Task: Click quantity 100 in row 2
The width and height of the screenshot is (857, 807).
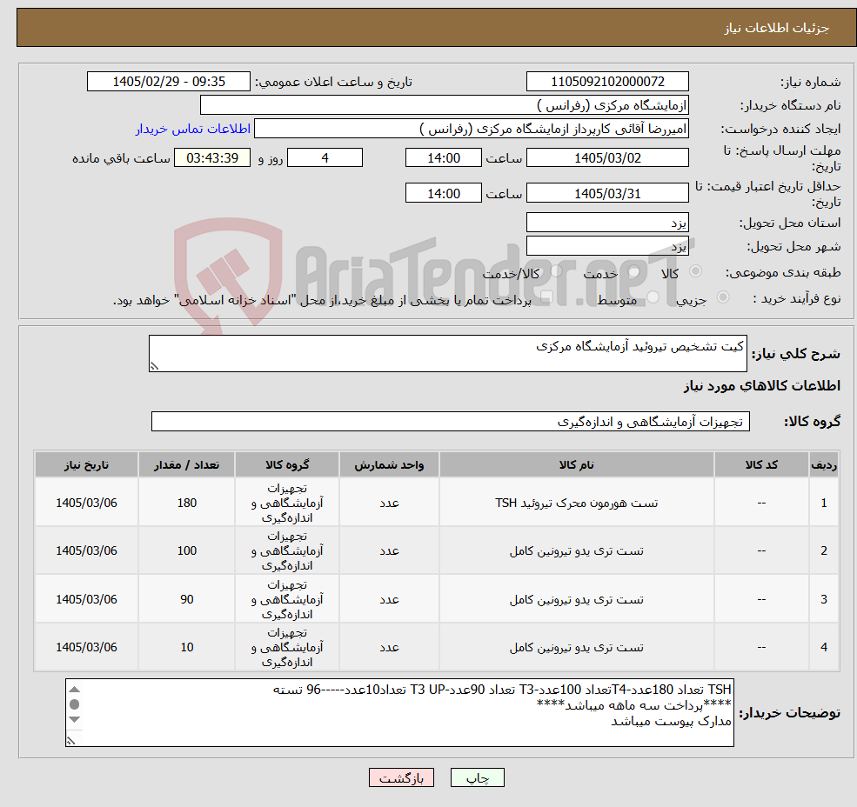Action: 186,550
